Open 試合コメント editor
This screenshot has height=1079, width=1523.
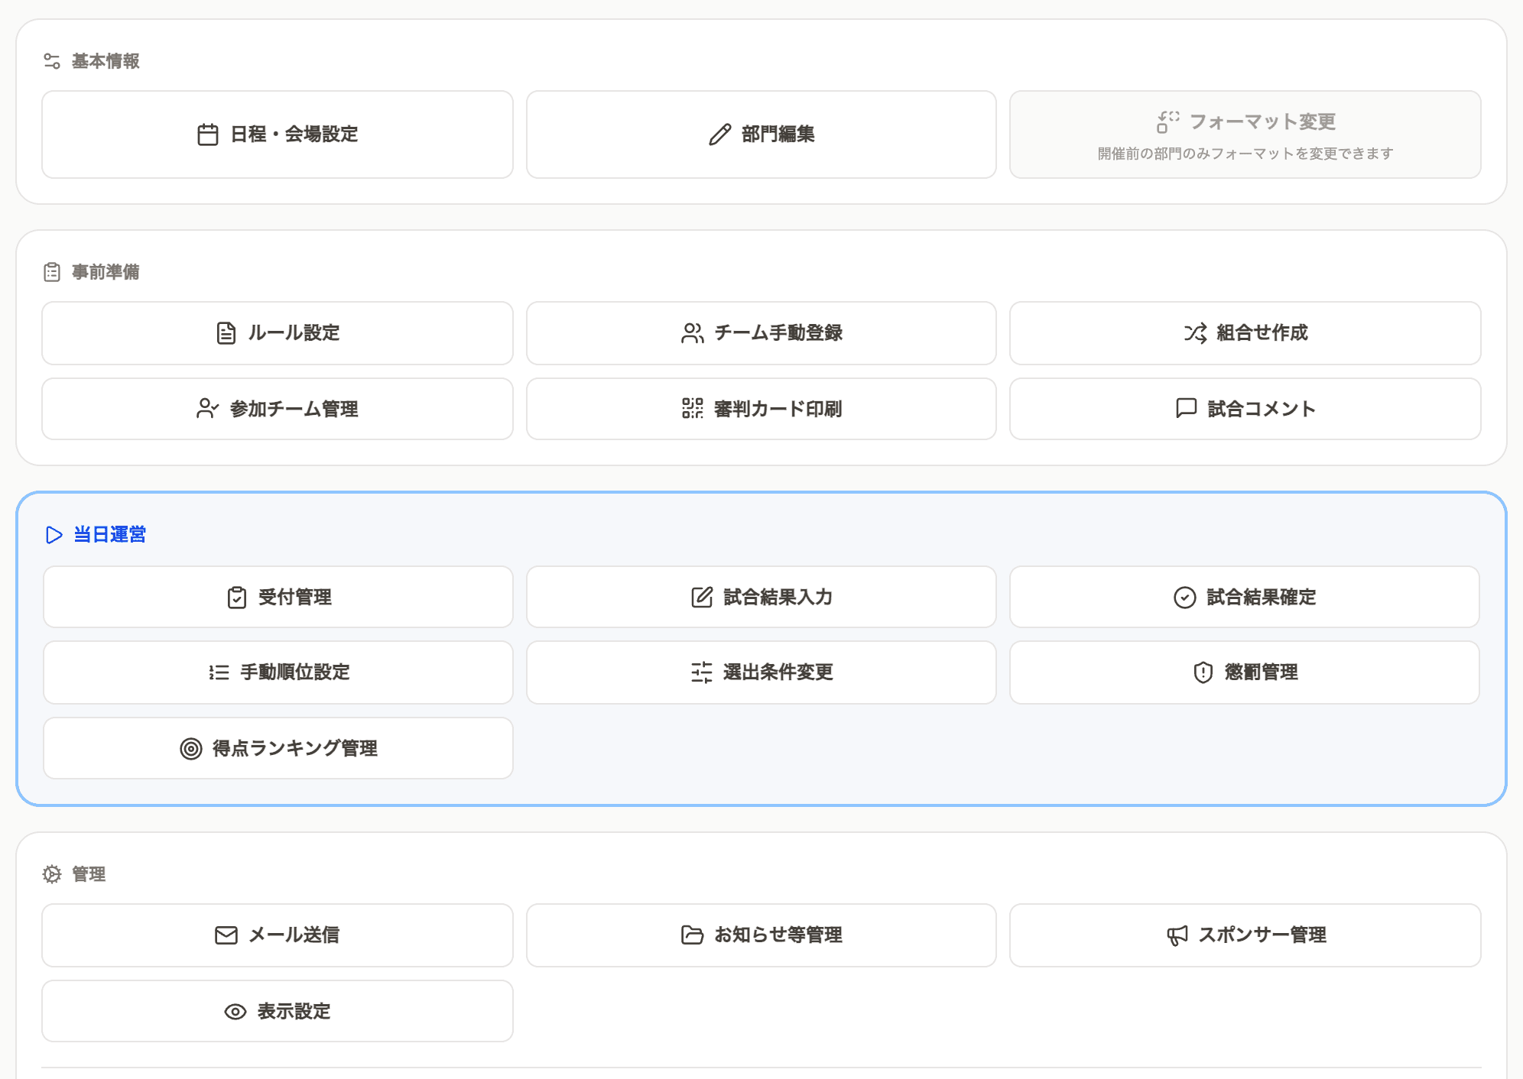pyautogui.click(x=1245, y=409)
